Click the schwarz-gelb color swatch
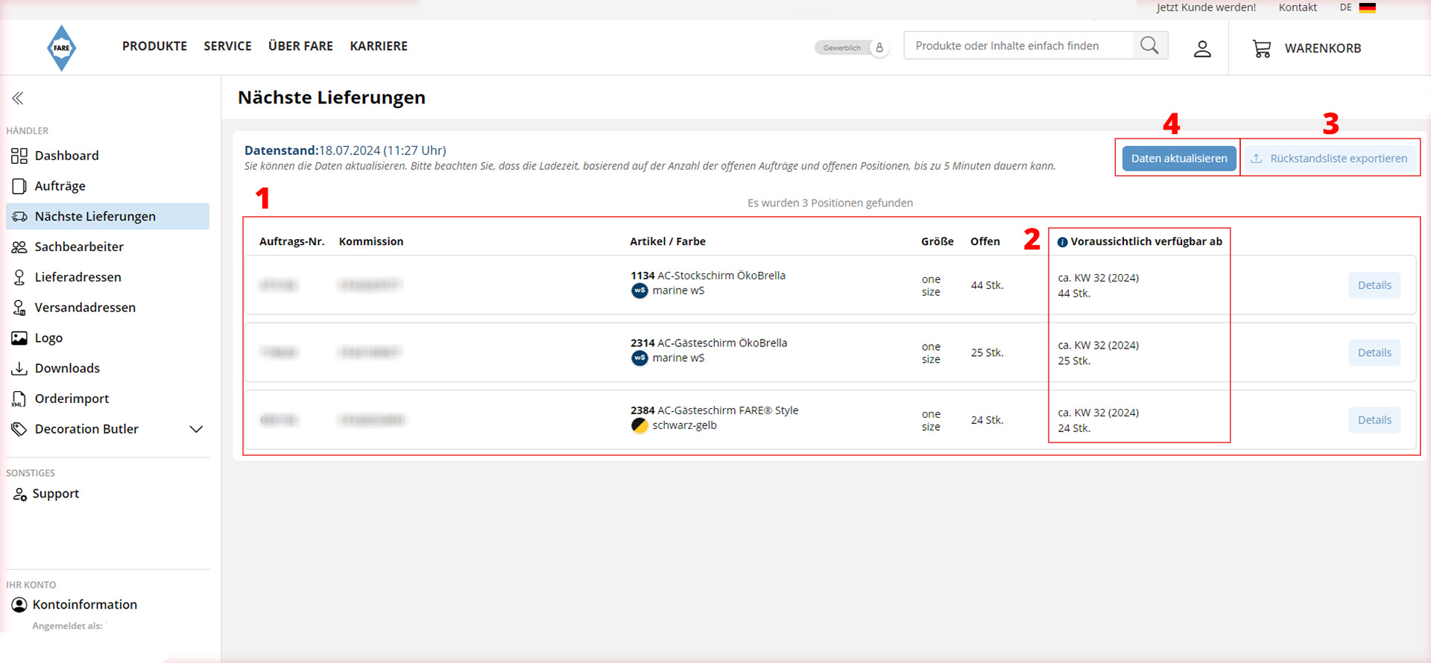Viewport: 1431px width, 663px height. click(x=639, y=425)
